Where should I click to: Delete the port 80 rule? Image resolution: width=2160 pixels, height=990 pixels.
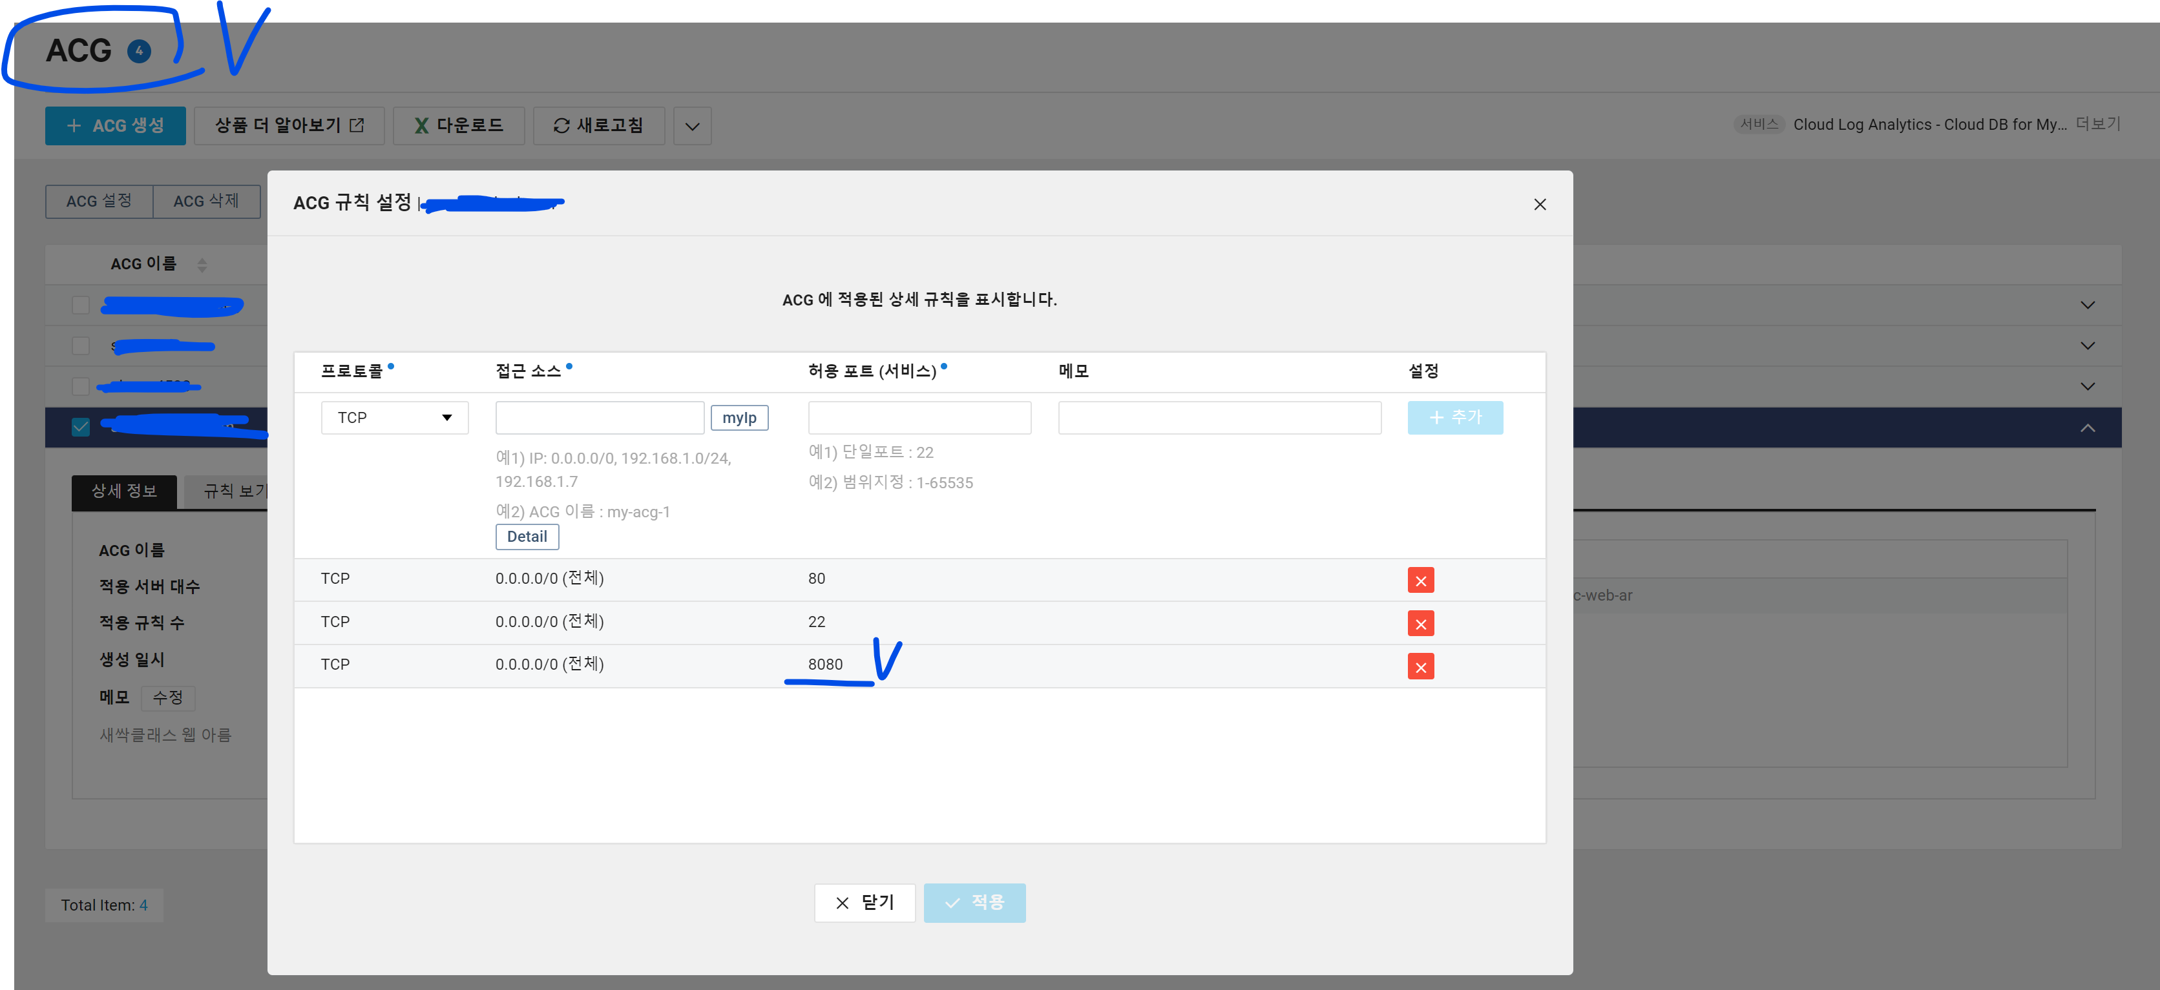pos(1420,580)
